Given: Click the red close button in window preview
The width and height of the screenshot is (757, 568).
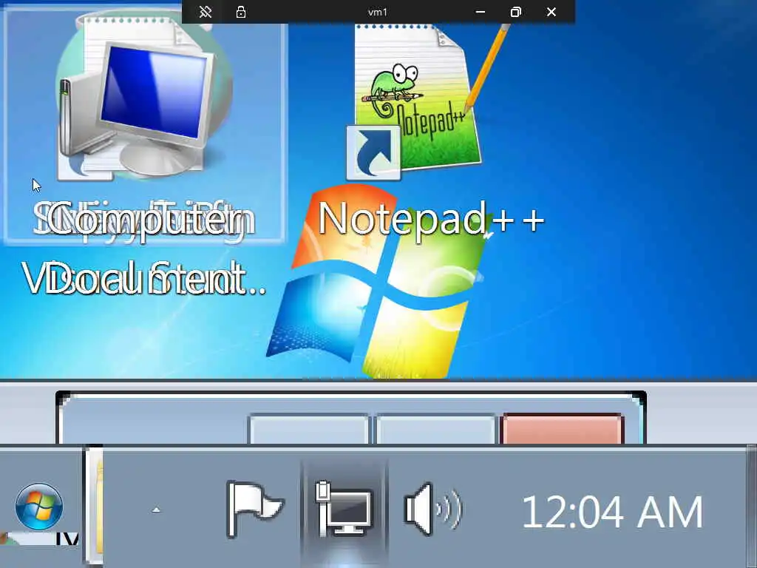Looking at the screenshot, I should click(563, 429).
